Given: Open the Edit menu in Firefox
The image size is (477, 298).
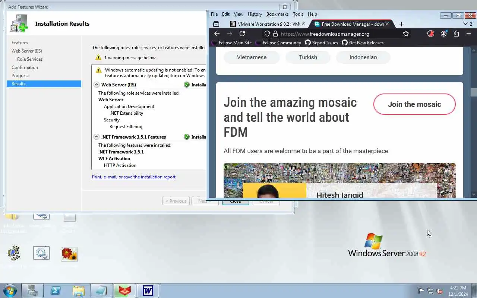Looking at the screenshot, I should point(226,14).
